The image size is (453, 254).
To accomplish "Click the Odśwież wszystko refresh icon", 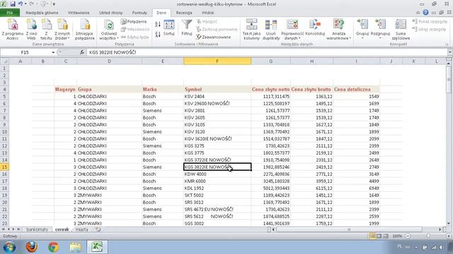I will tap(109, 25).
